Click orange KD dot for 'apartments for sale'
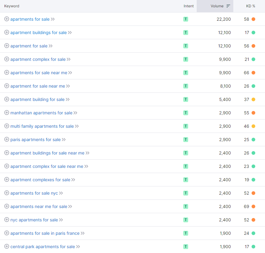 coord(253,19)
